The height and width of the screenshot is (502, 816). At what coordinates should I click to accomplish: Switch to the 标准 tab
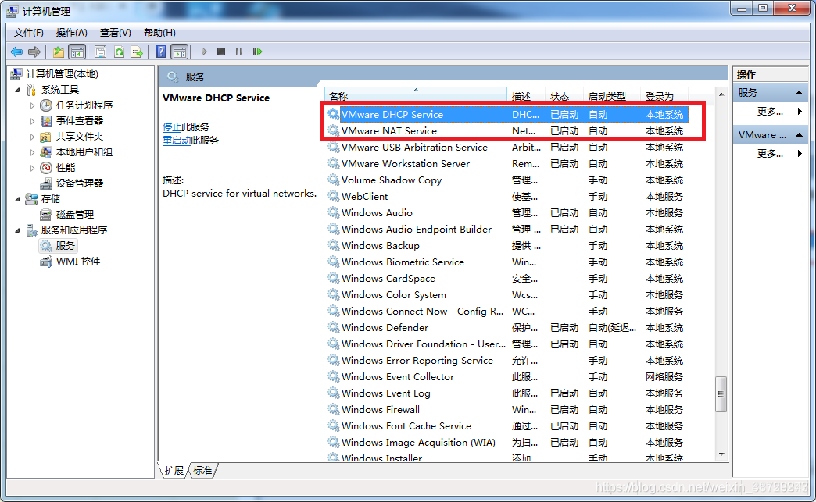[202, 470]
